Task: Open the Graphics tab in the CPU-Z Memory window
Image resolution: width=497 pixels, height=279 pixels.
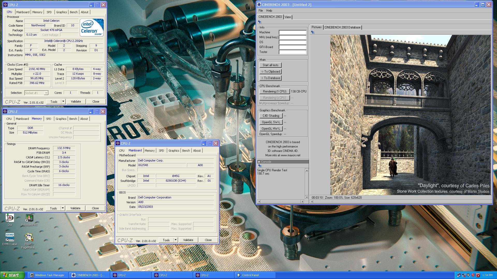Action: [61, 119]
